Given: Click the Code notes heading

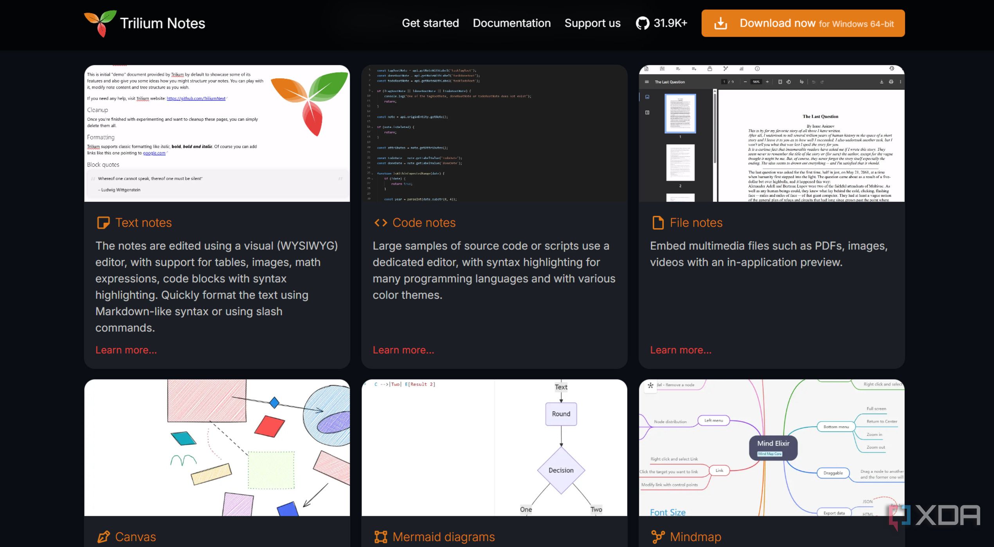Looking at the screenshot, I should pos(424,223).
